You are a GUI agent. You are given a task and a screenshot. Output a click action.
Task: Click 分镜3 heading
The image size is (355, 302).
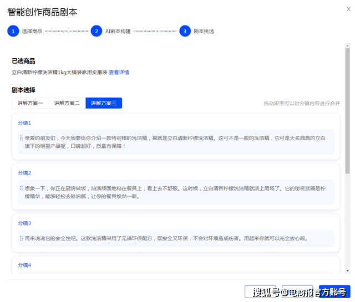point(24,223)
